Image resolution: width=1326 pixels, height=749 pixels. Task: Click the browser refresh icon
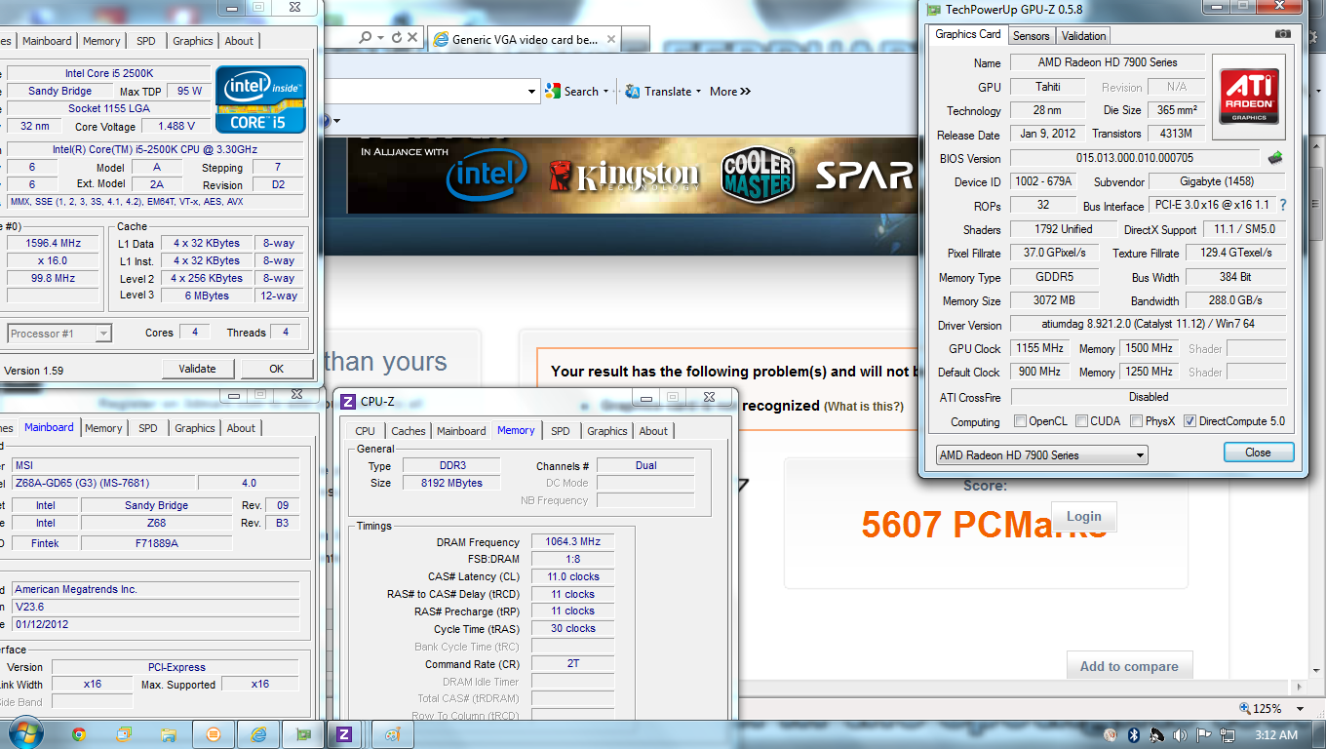(397, 38)
